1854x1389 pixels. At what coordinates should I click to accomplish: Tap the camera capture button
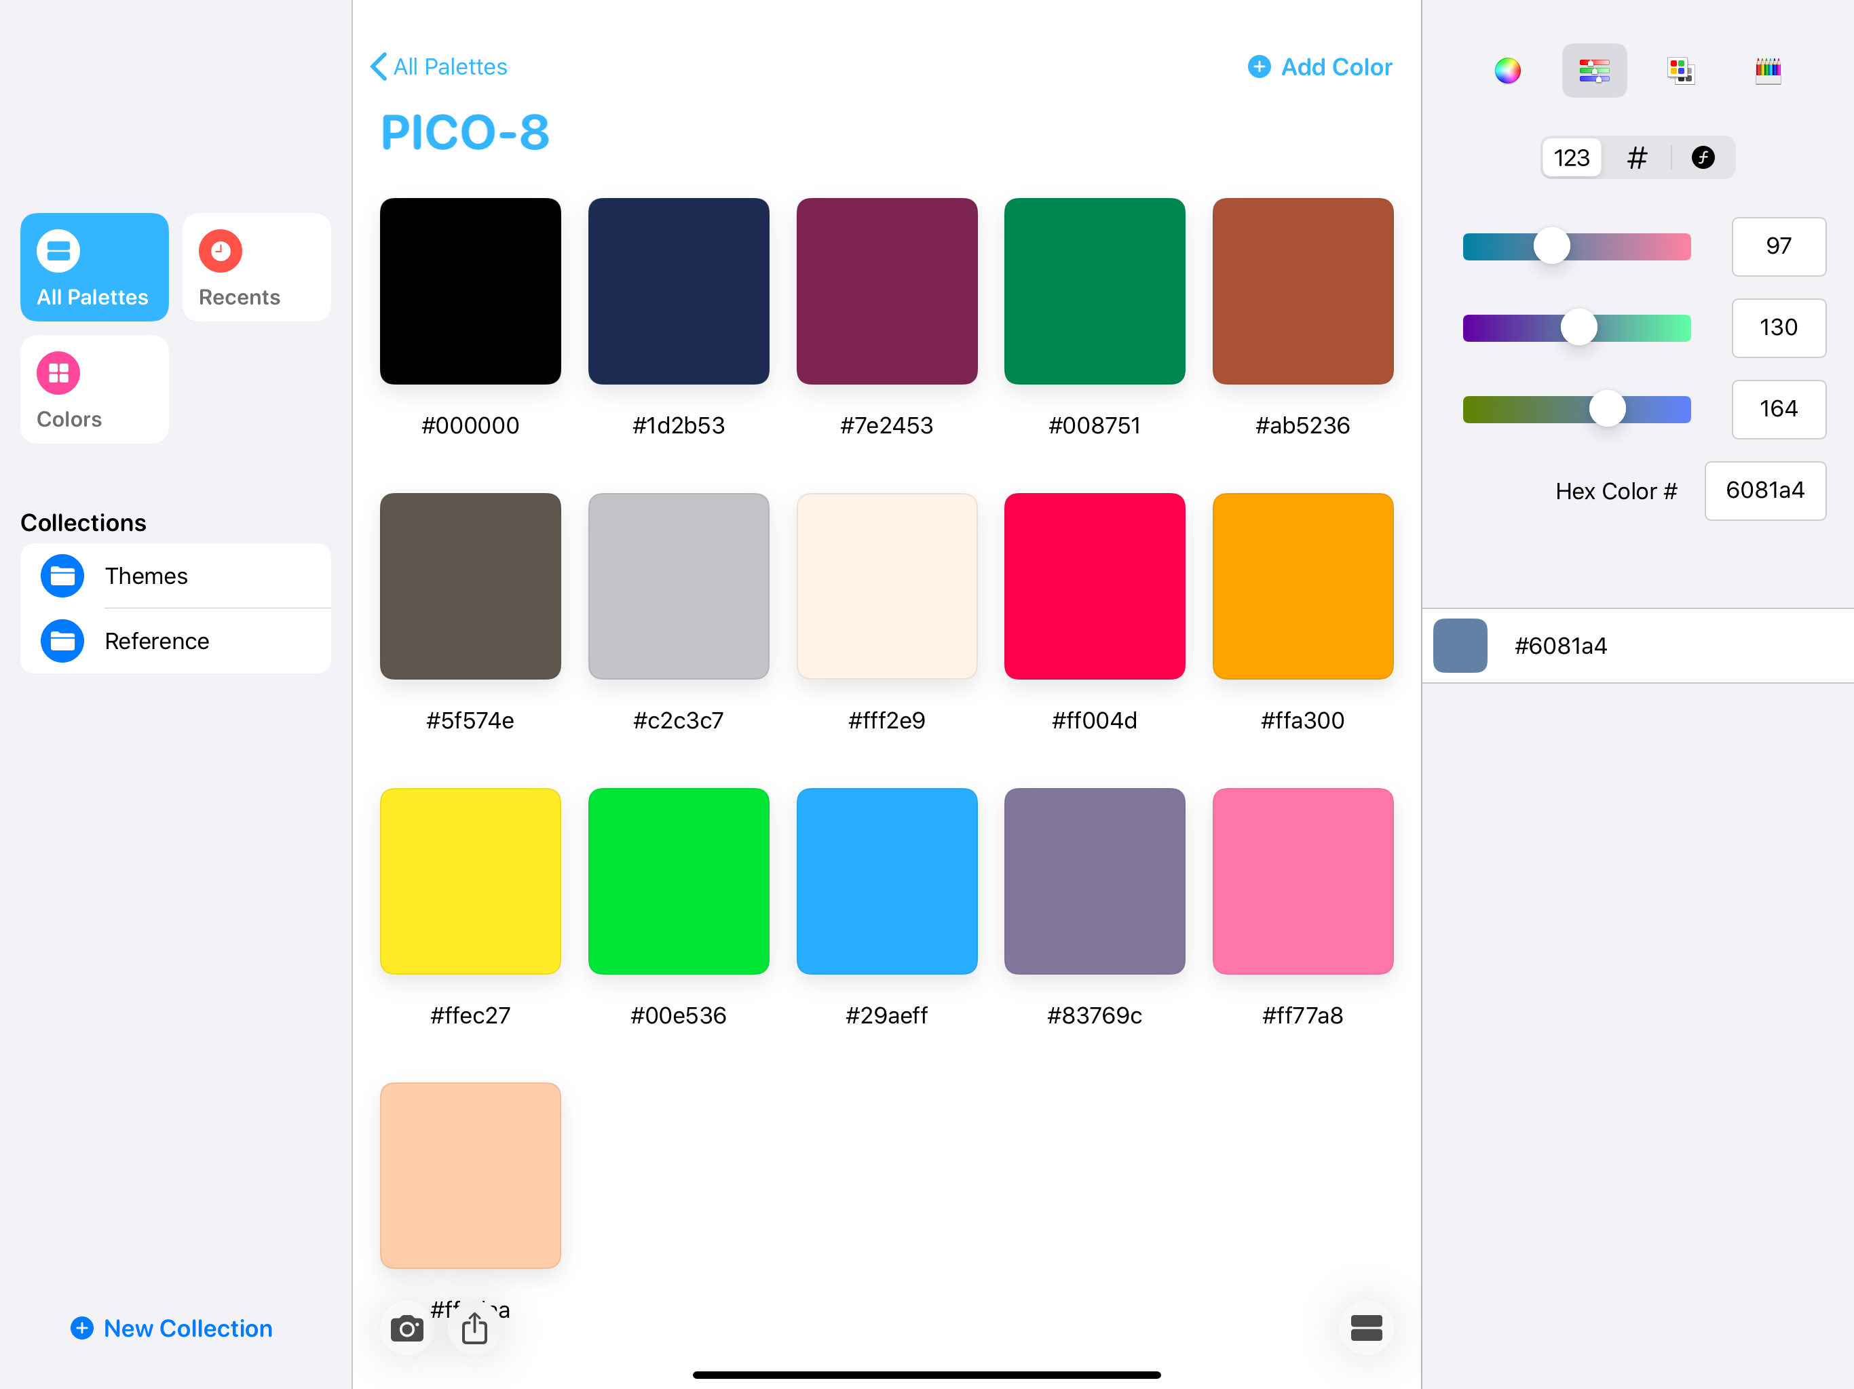406,1328
